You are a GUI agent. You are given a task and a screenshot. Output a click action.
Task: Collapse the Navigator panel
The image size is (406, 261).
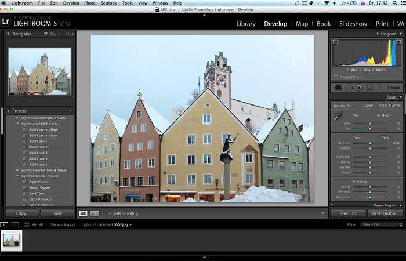[8, 34]
